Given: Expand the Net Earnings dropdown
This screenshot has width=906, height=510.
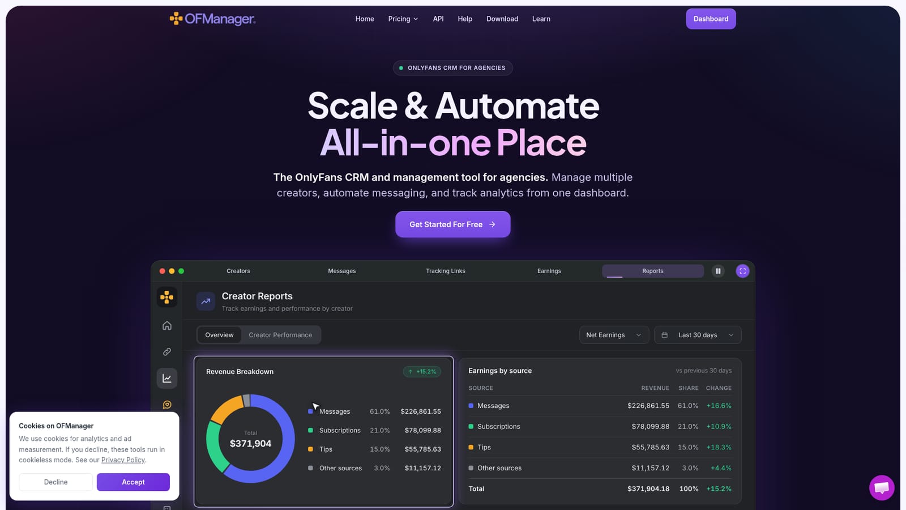Looking at the screenshot, I should 614,335.
